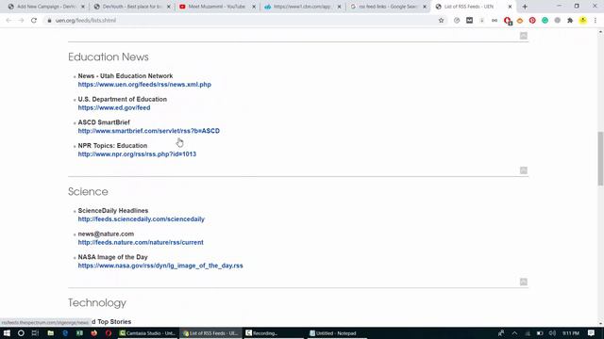
Task: Open the Pinterest extension icon
Action: pos(532,21)
